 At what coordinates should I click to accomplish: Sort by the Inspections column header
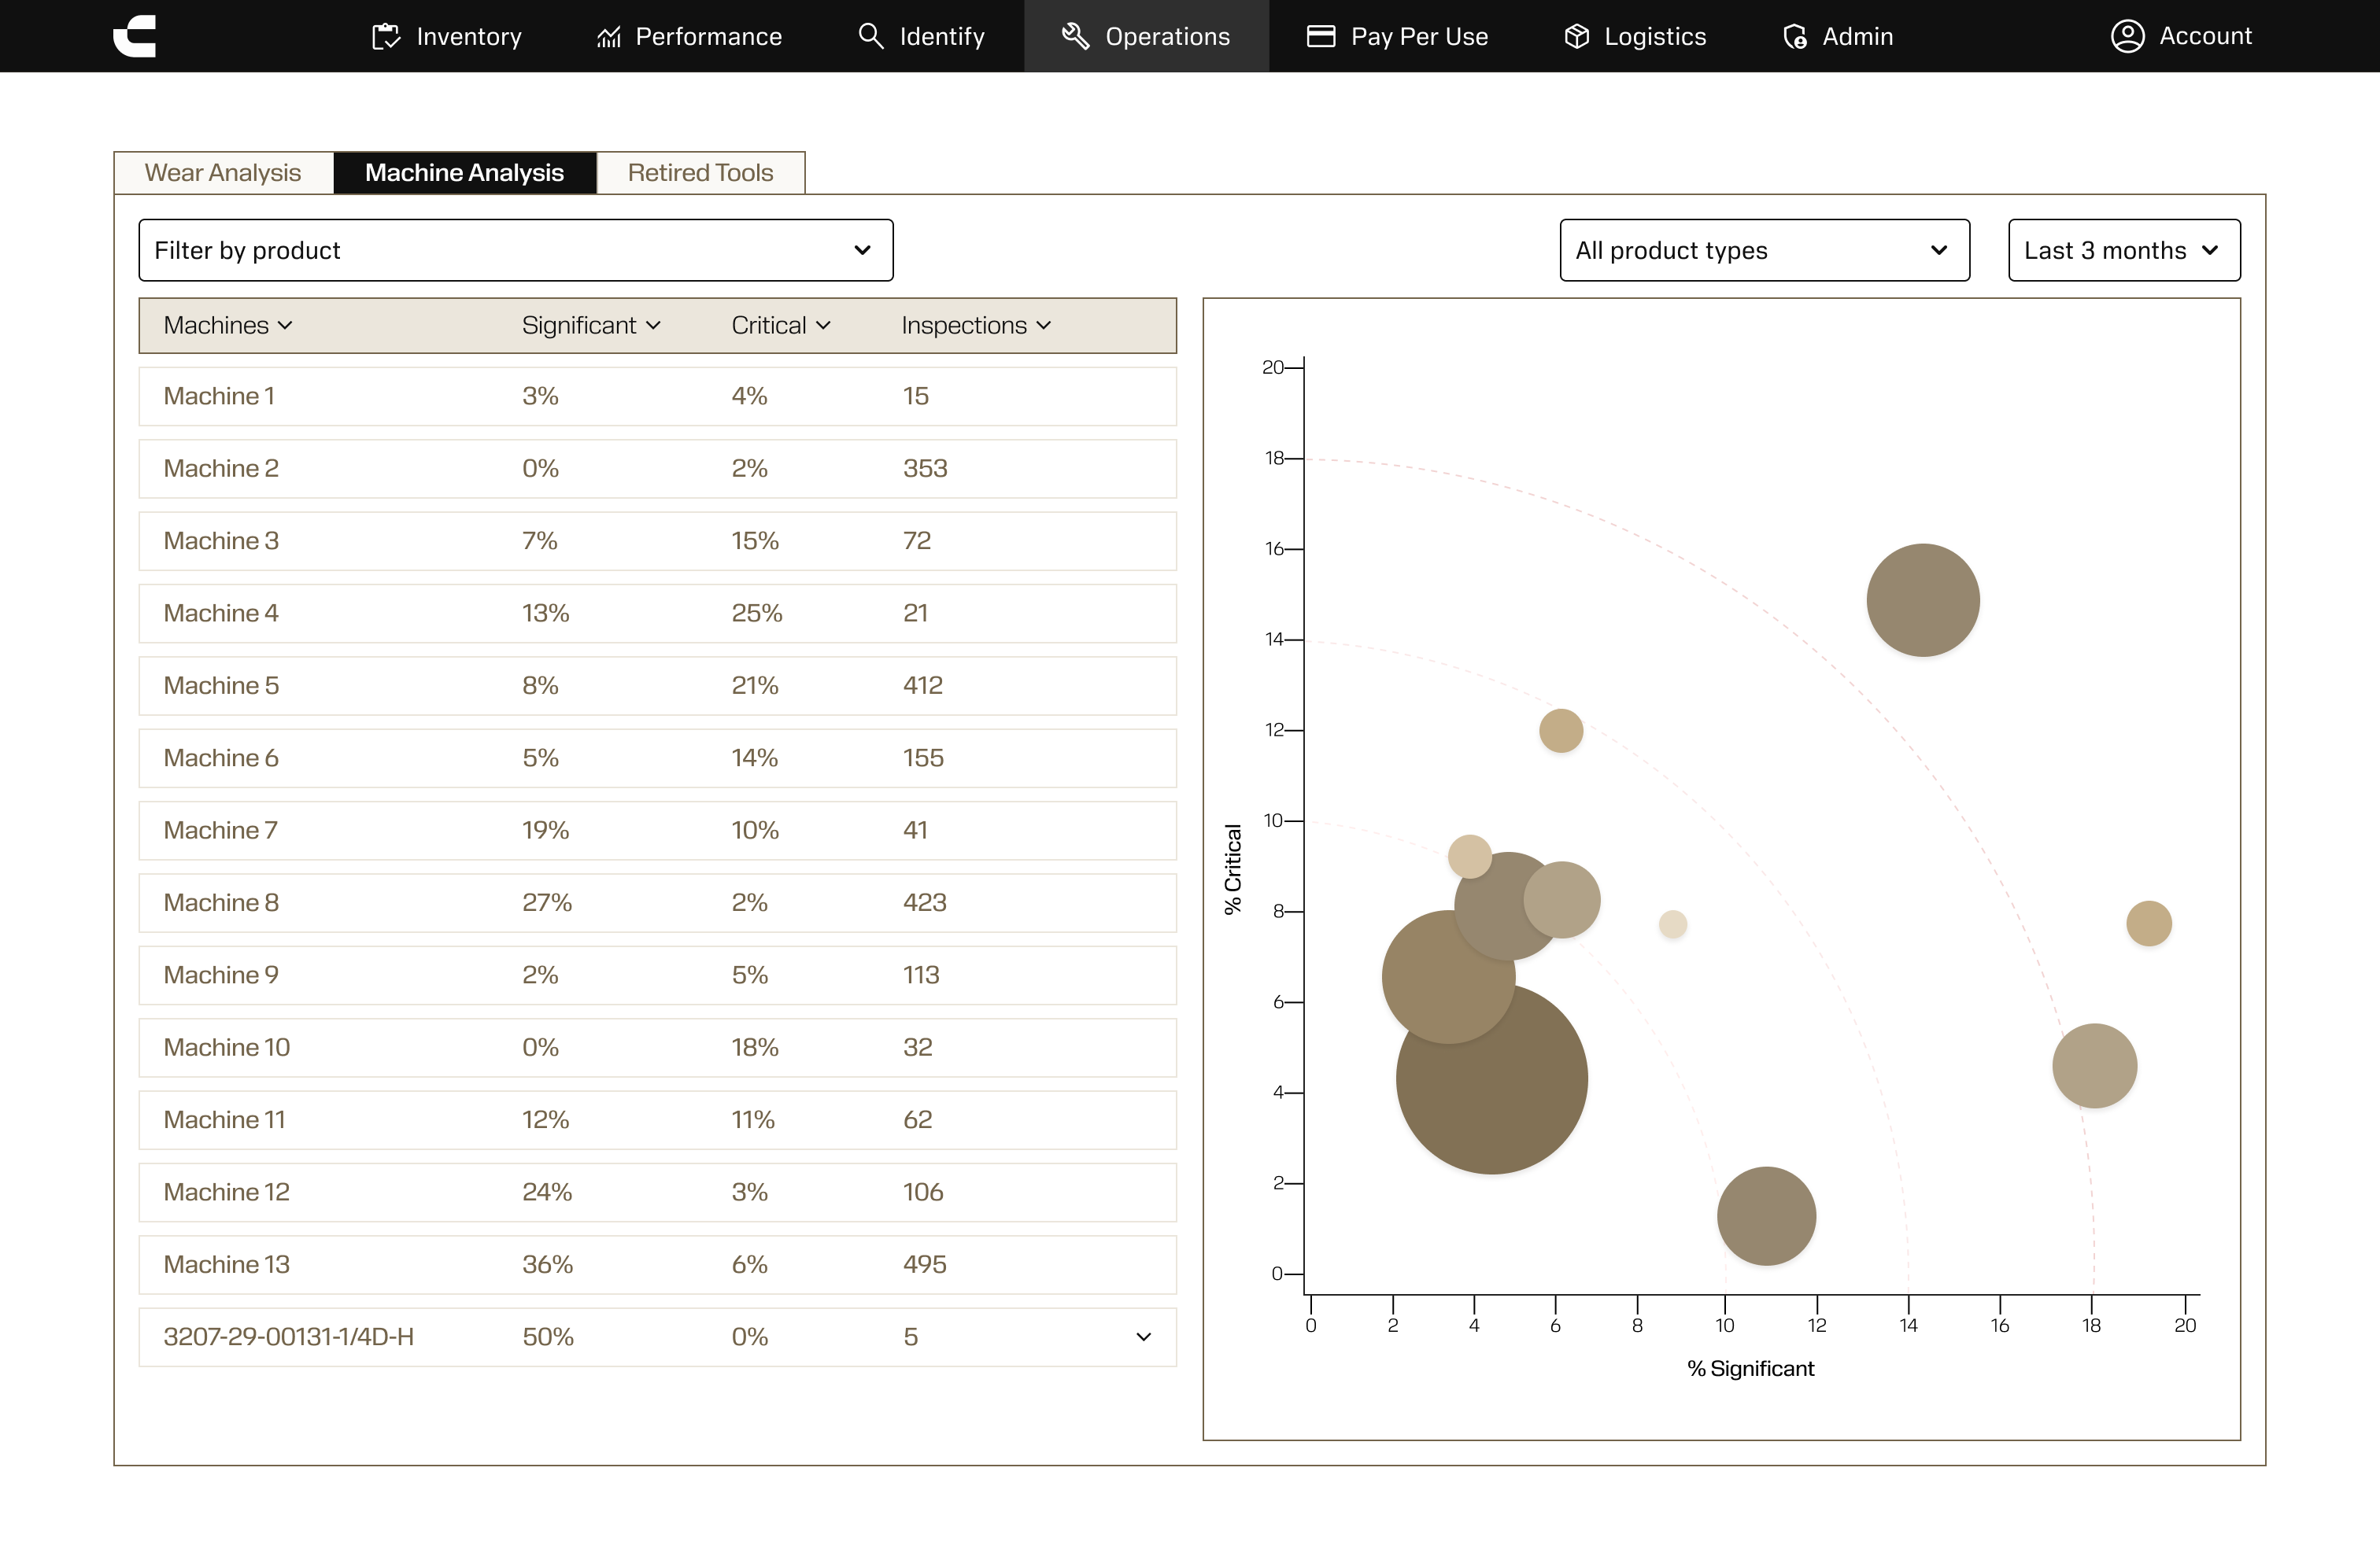(975, 326)
